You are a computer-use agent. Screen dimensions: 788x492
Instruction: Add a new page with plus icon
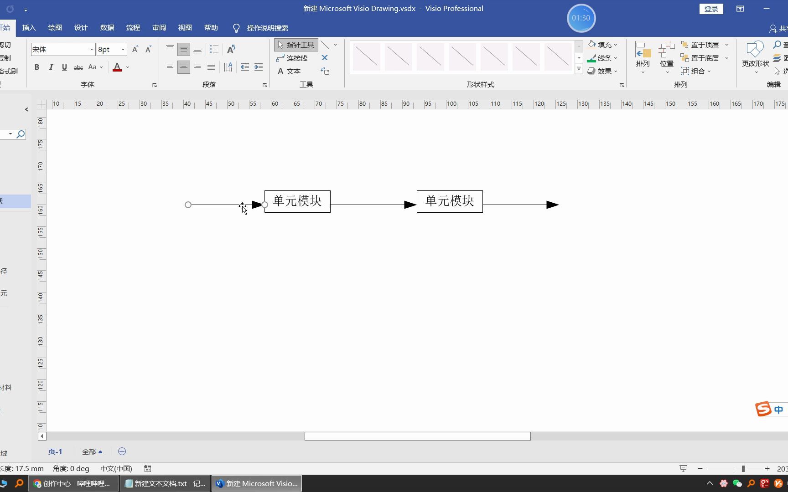click(122, 451)
